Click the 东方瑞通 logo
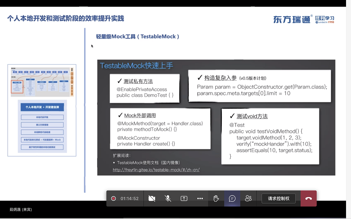The width and height of the screenshot is (351, 219). pyautogui.click(x=292, y=19)
